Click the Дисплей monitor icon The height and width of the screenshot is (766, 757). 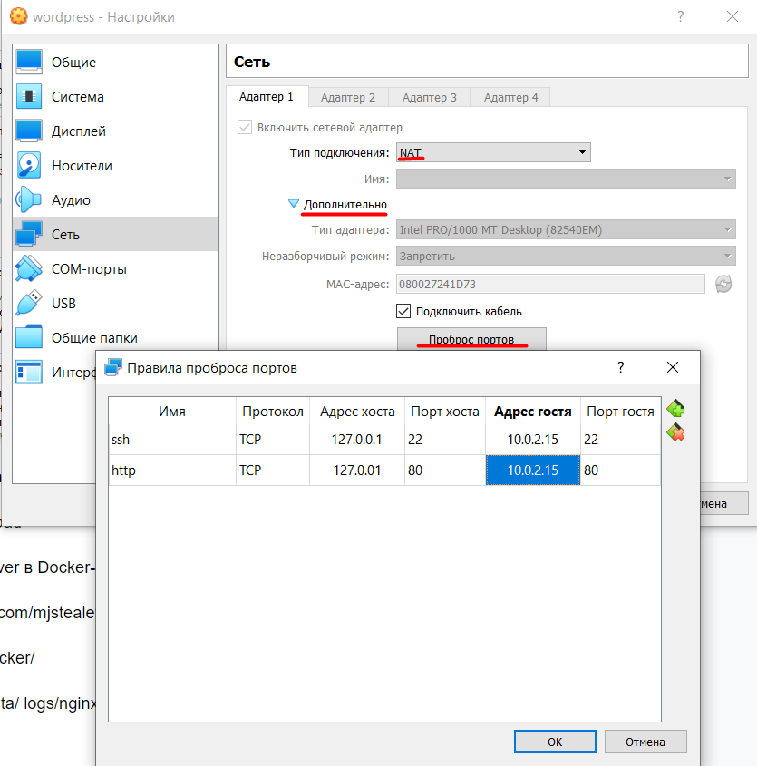tap(29, 131)
